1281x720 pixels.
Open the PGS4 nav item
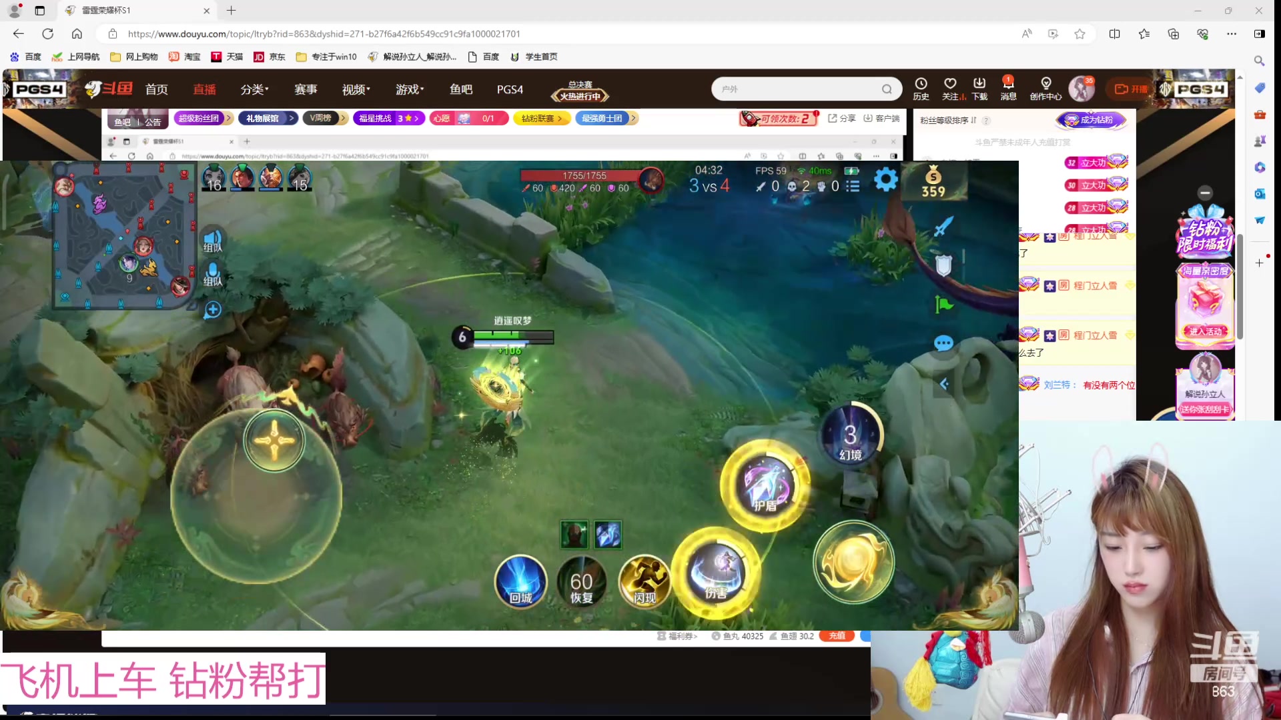click(x=510, y=89)
